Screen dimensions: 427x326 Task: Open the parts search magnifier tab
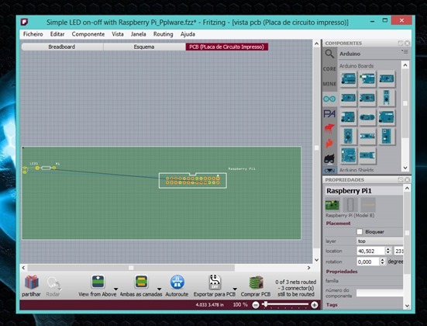[329, 54]
